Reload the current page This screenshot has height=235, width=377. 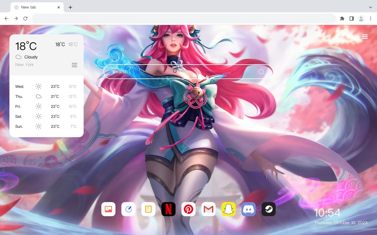(x=25, y=19)
